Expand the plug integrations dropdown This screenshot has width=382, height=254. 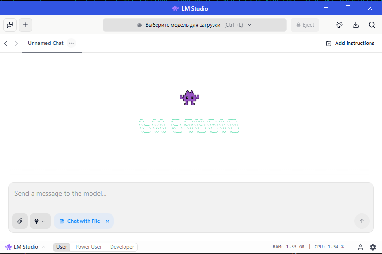40,221
